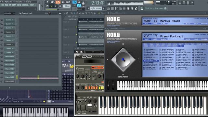Select the Channel #4 button
Screen dimensions: 208x117
(x=9, y=32)
